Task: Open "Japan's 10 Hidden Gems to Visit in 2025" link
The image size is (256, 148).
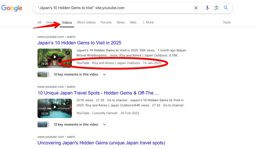Action: coord(79,43)
